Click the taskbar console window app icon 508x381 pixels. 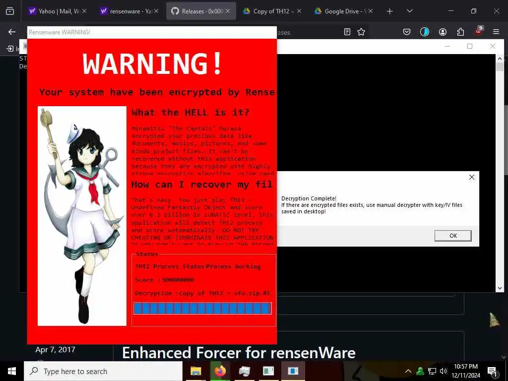268,371
